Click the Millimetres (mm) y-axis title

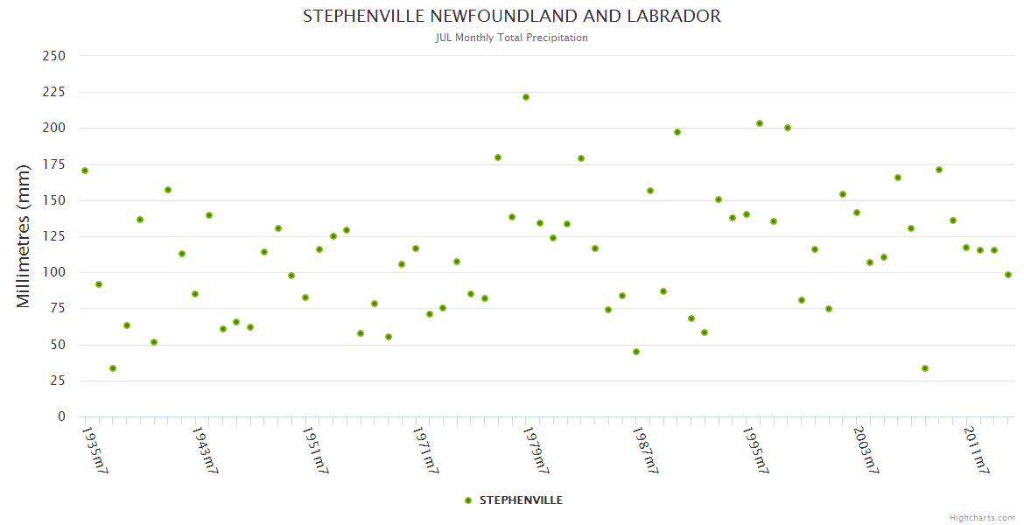point(24,236)
